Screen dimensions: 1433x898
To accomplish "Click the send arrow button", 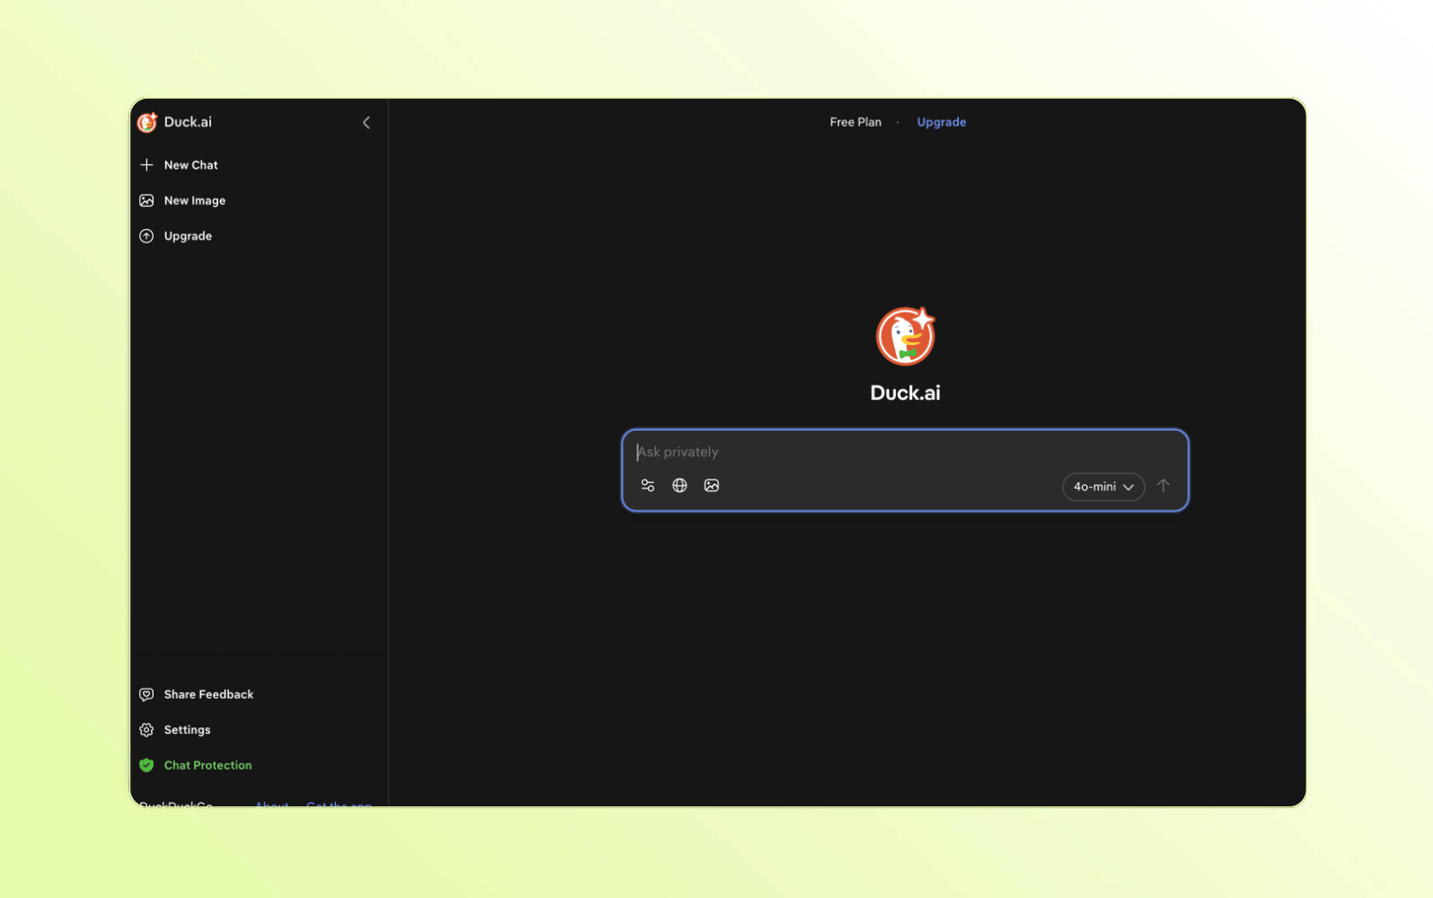I will point(1164,486).
